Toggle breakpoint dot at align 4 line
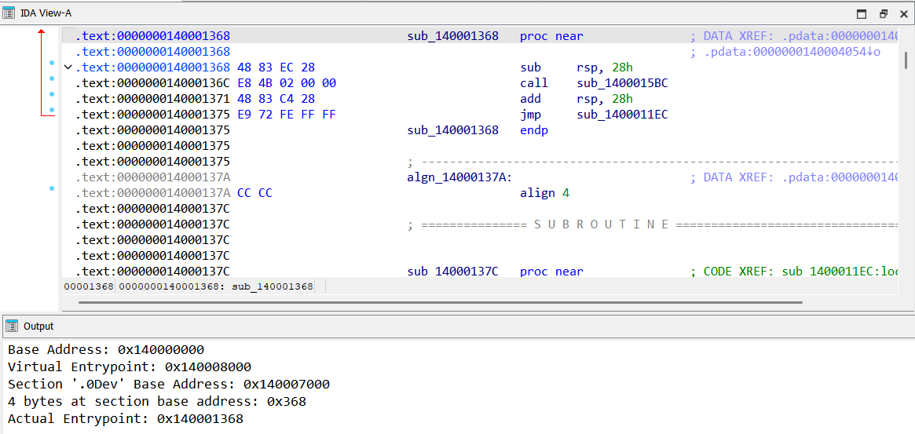This screenshot has width=915, height=434. [x=52, y=188]
